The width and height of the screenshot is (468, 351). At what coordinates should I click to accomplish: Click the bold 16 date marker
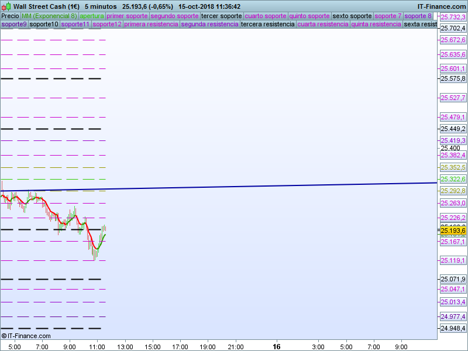(277, 346)
